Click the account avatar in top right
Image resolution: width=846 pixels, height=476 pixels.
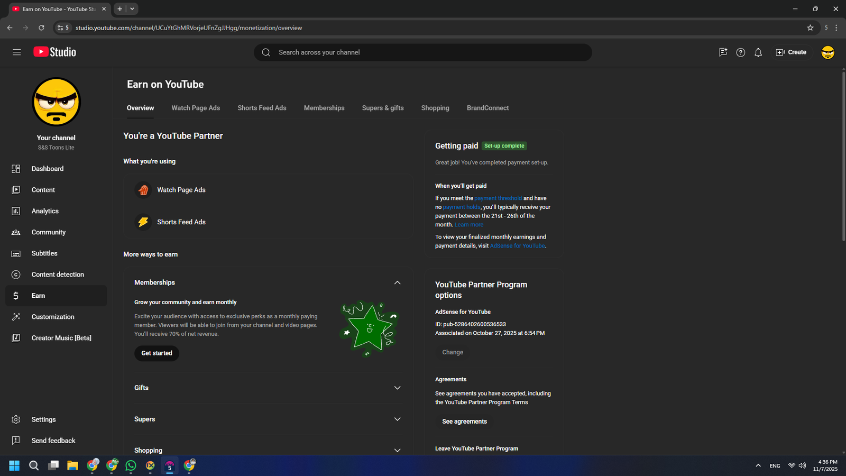coord(827,52)
